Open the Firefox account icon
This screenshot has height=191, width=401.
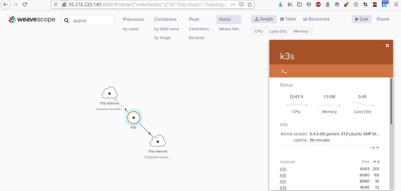[x=309, y=4]
